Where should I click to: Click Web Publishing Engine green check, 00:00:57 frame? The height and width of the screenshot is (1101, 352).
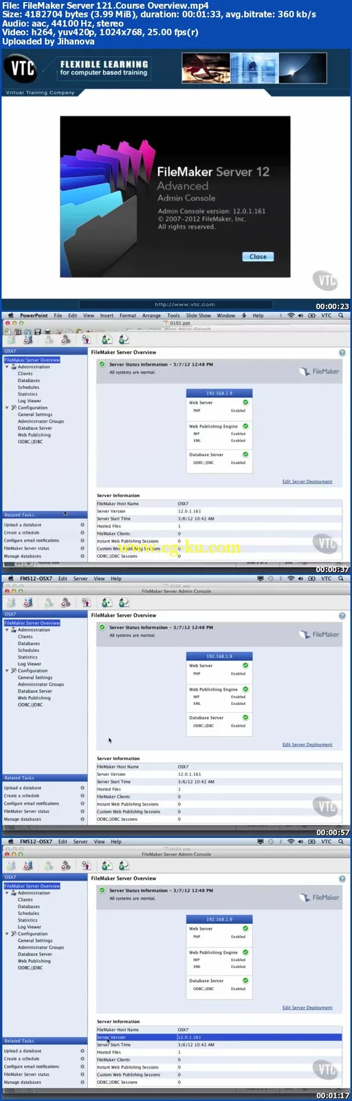(x=245, y=689)
